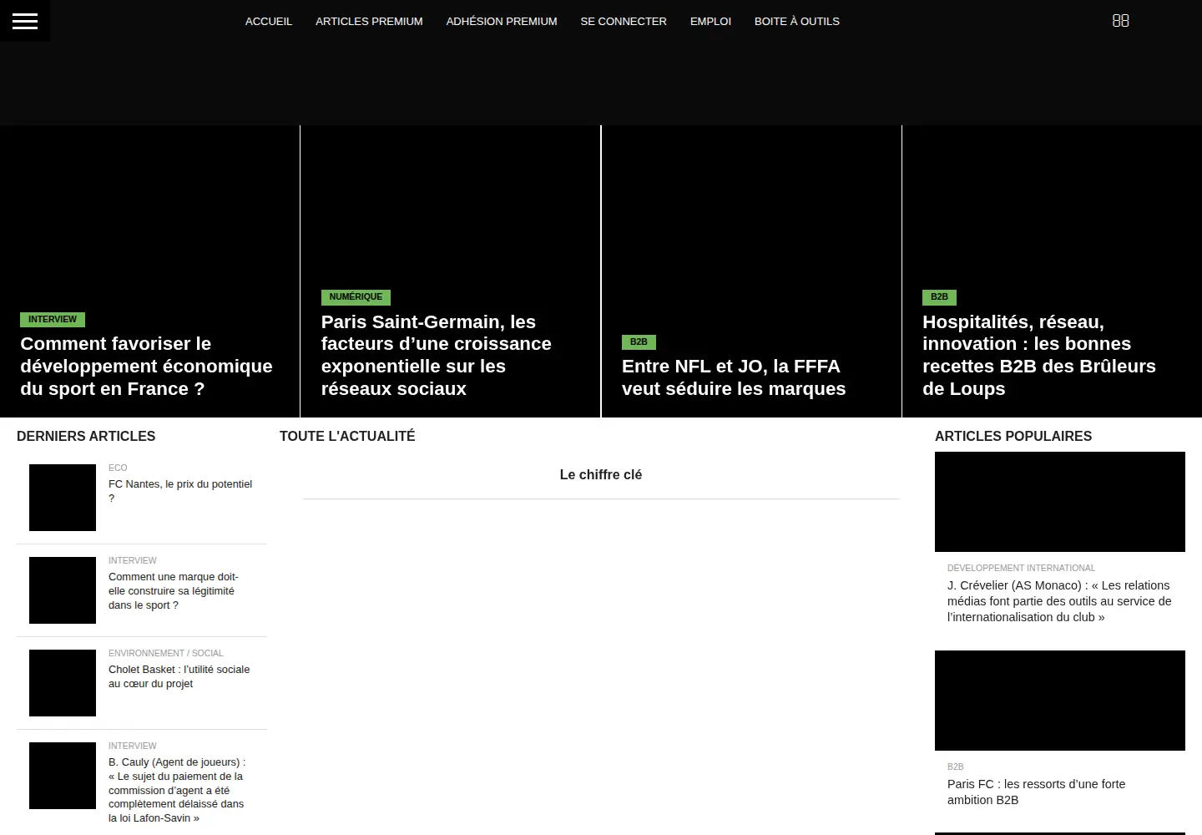Open the Brûleurs de Loups B2B article
The width and height of the screenshot is (1202, 835).
[x=1039, y=355]
